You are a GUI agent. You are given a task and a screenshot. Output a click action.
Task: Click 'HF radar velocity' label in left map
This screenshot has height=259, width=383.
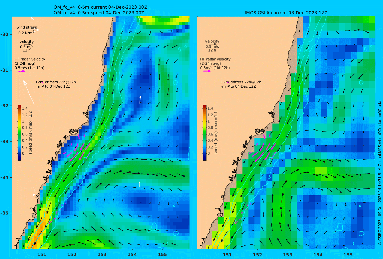click(30, 59)
